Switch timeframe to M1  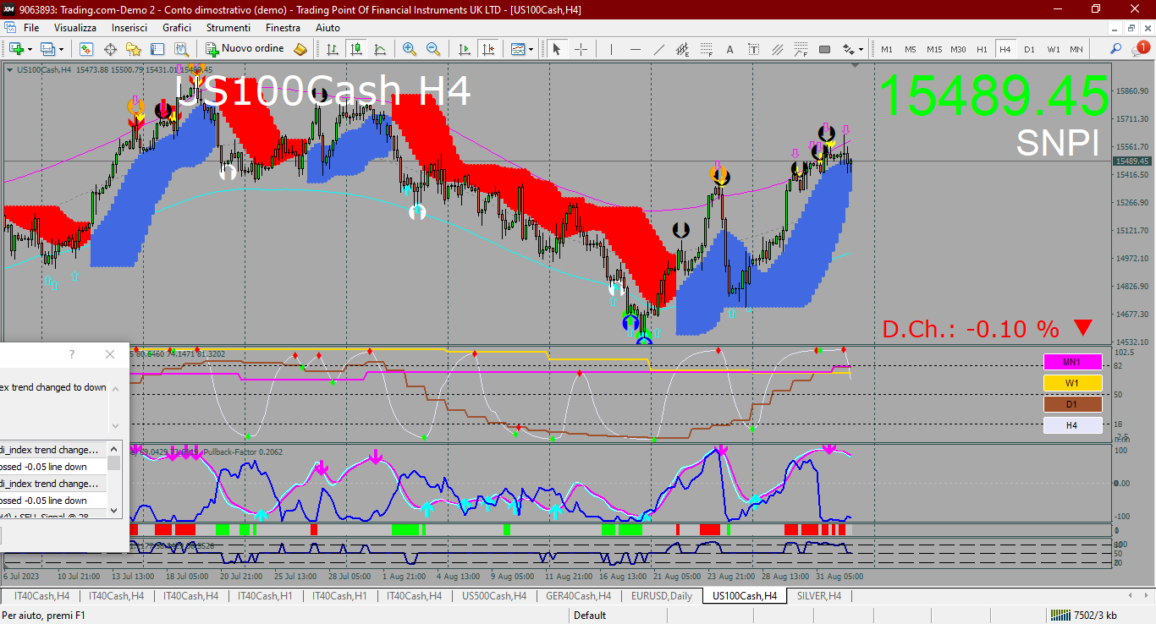click(x=887, y=49)
